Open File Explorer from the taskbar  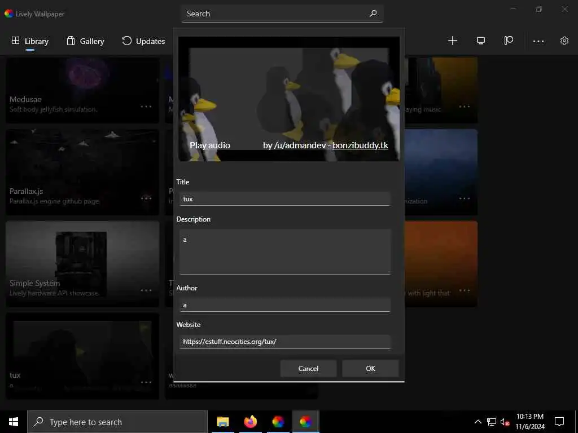coord(222,422)
